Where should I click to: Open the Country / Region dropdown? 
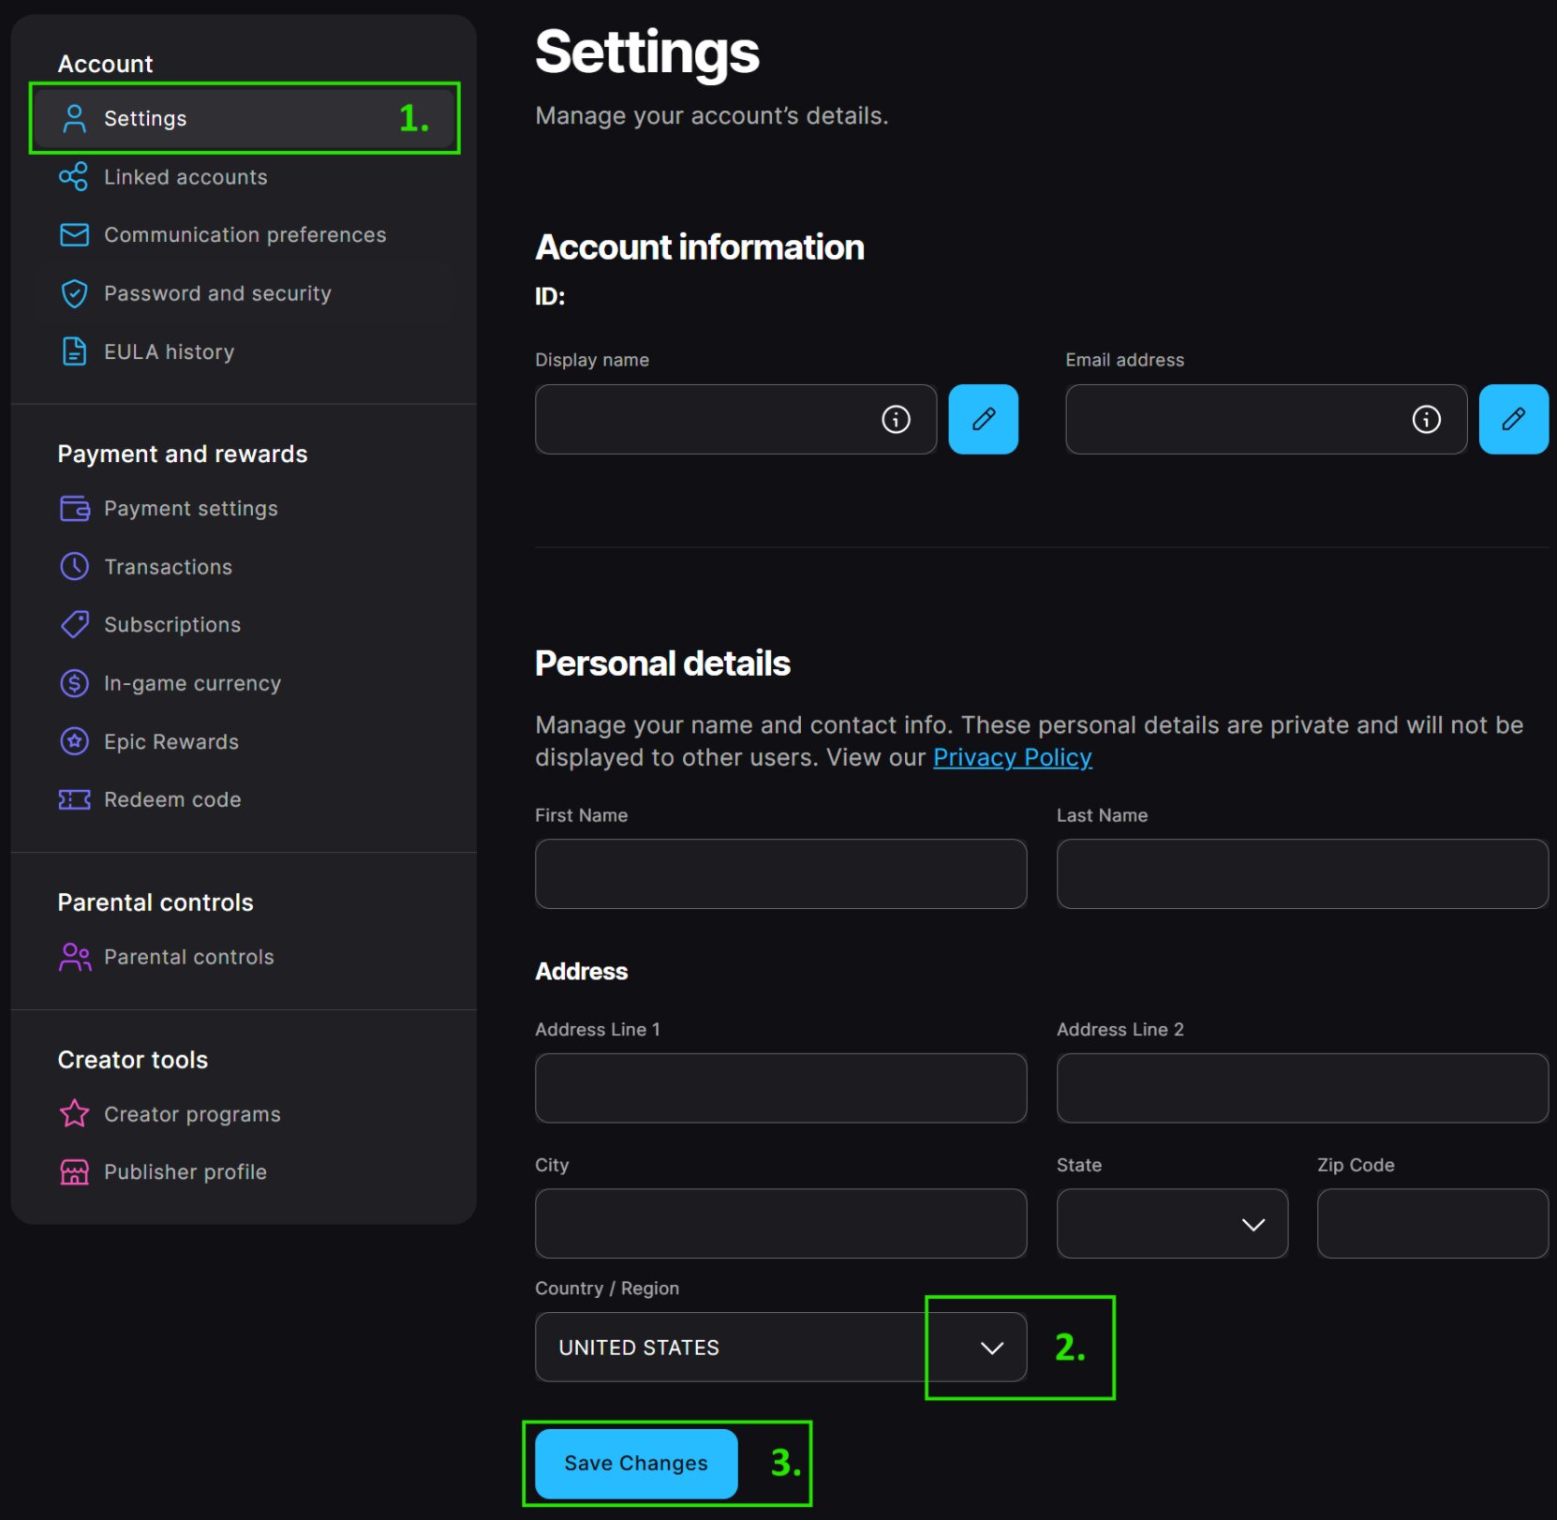[779, 1347]
